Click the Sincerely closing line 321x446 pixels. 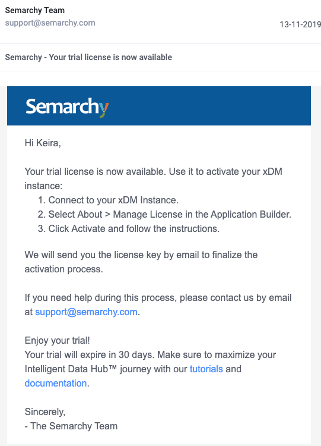[45, 412]
